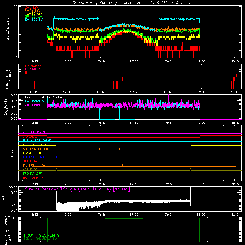This screenshot has width=245, height=245.
Task: Select the '25-50 keV' legend entry
Action: pos(34,17)
